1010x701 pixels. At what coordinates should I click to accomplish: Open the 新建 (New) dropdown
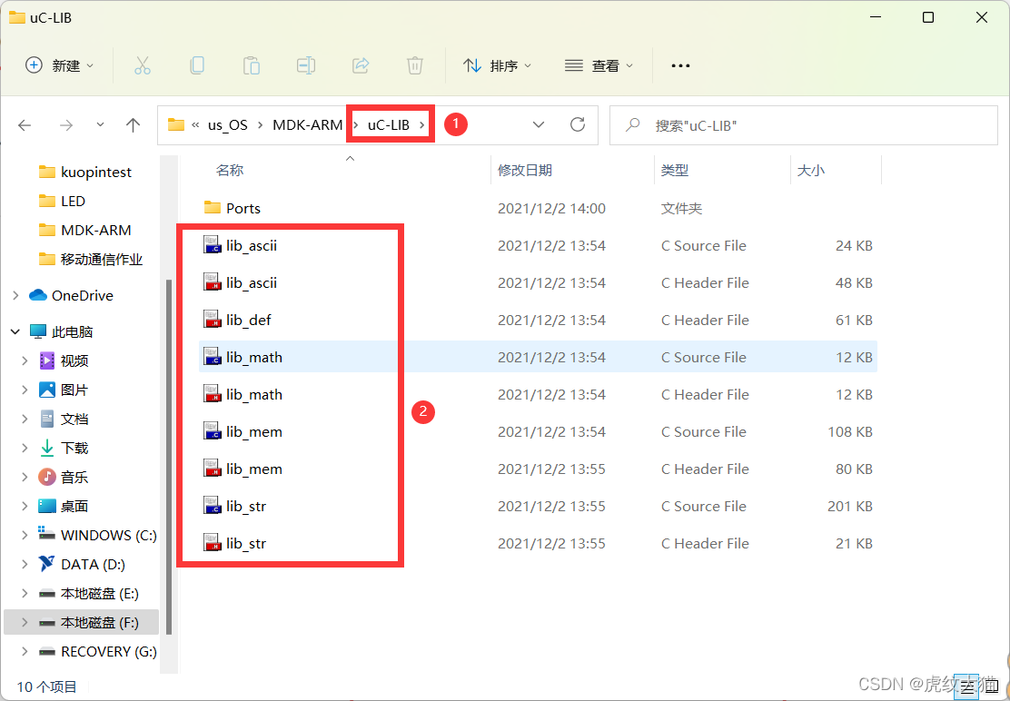(59, 65)
